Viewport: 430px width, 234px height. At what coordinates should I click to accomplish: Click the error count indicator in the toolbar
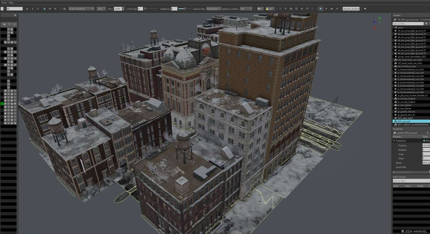click(x=260, y=9)
